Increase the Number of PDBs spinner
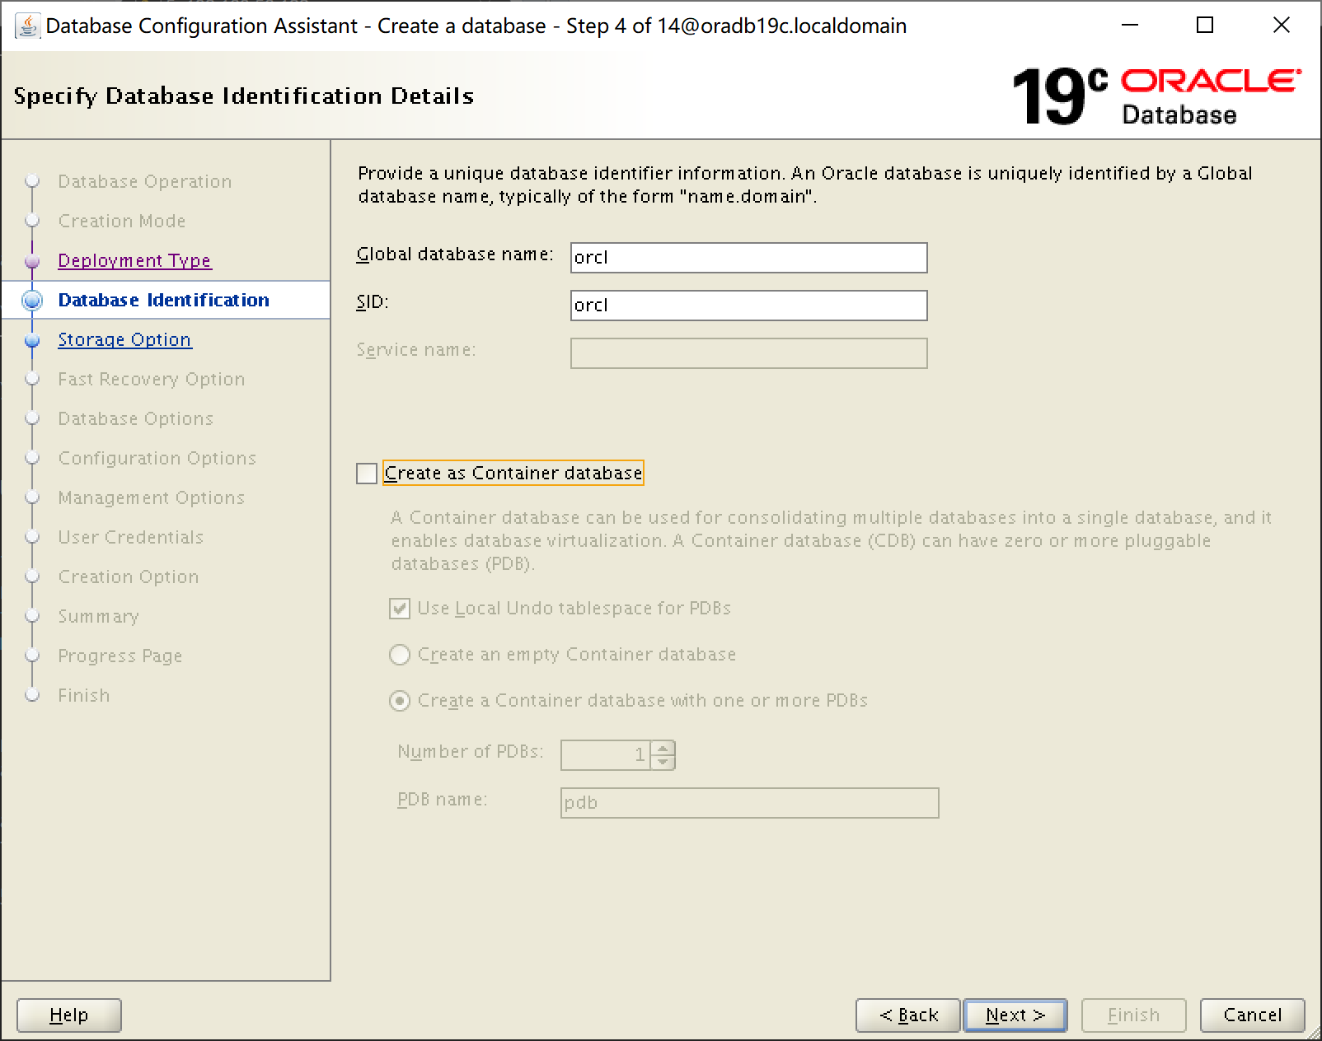 tap(663, 748)
